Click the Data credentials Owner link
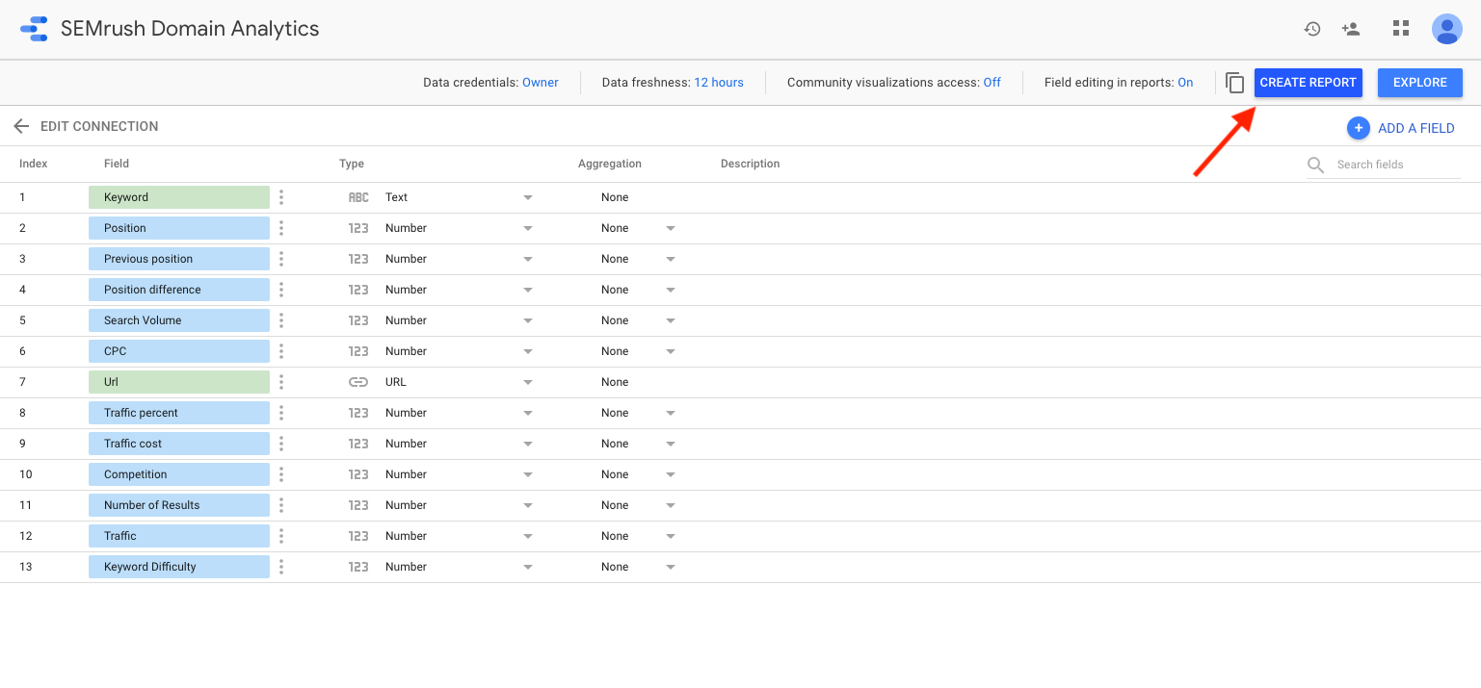This screenshot has height=688, width=1481. coord(541,82)
